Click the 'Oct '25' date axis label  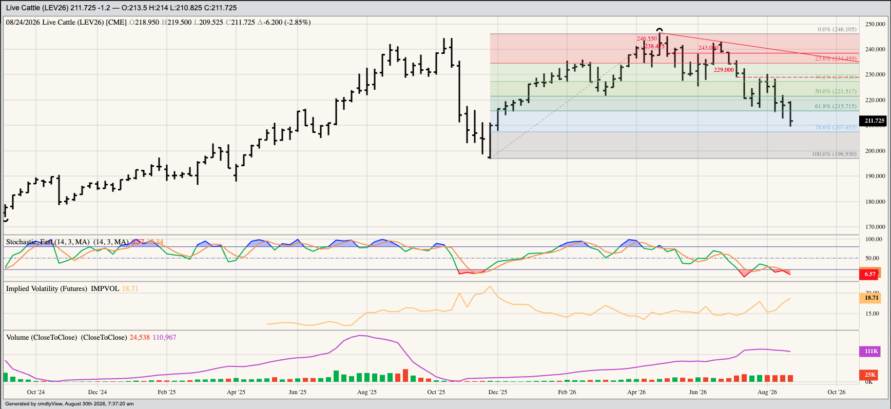(x=436, y=392)
